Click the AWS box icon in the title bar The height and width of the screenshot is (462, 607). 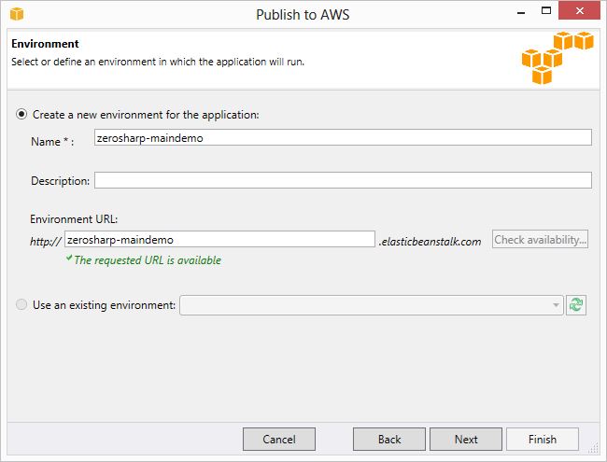point(17,14)
